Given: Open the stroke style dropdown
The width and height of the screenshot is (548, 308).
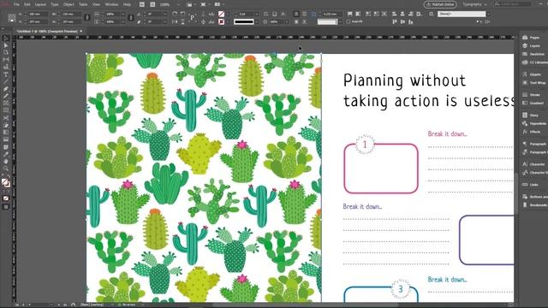Looking at the screenshot, I should pos(256,21).
